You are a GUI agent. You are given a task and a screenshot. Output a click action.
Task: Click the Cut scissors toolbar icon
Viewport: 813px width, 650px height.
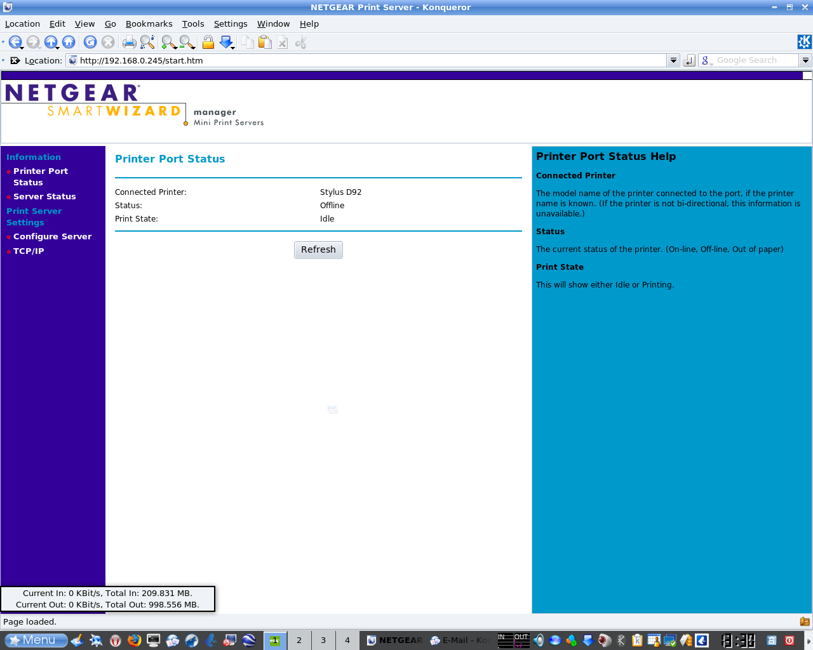(301, 43)
